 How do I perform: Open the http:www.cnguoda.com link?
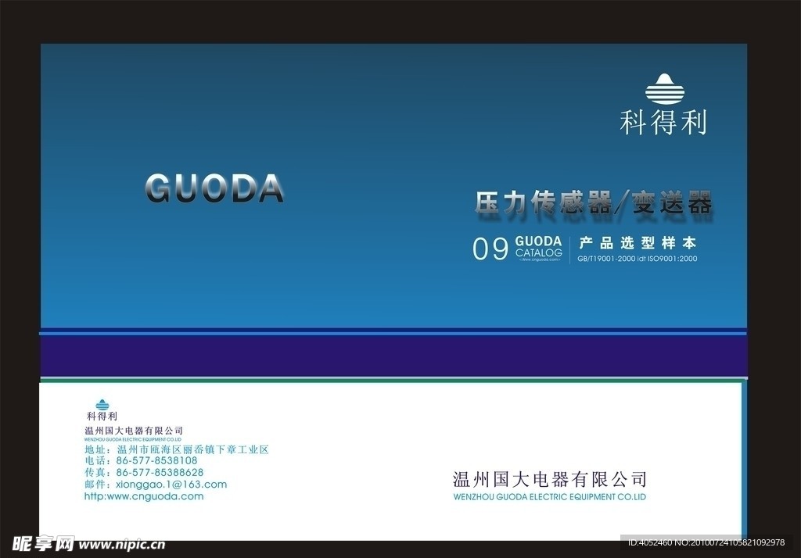144,496
